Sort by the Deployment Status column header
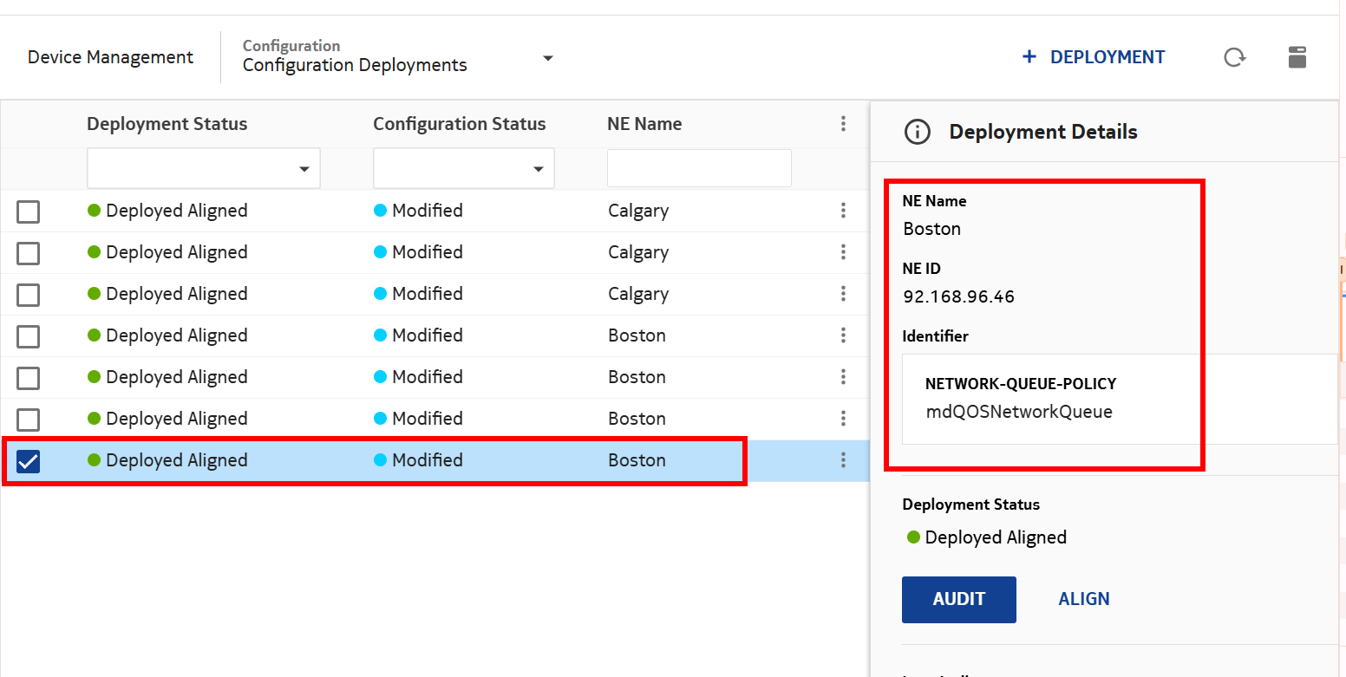 pos(167,124)
